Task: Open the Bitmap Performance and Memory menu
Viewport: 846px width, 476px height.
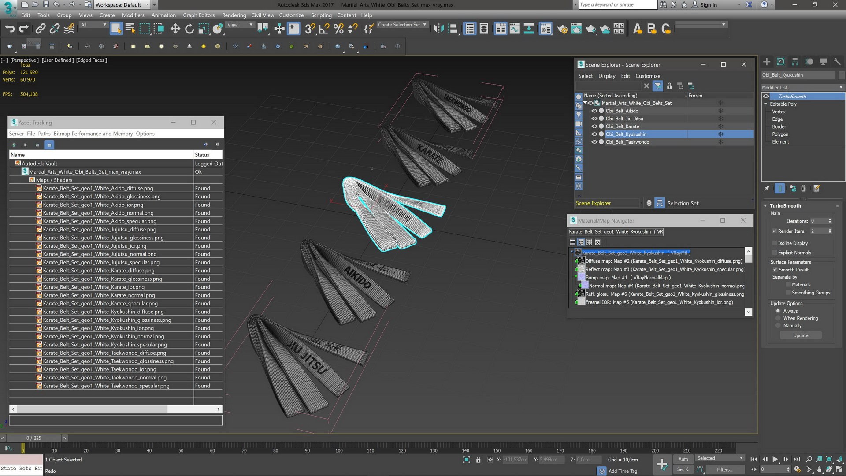Action: pos(93,134)
